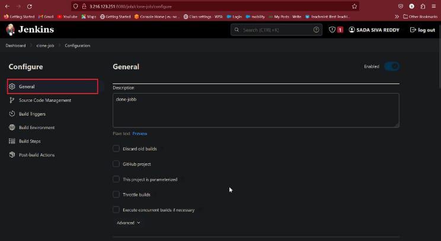Open the Login bookmark

pyautogui.click(x=234, y=17)
